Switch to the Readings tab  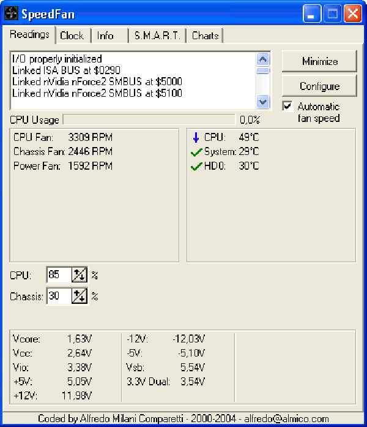29,34
